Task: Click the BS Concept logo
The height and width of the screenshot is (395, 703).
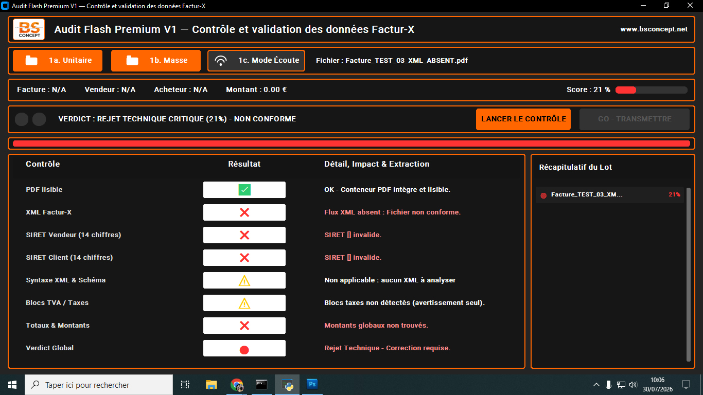Action: [29, 29]
